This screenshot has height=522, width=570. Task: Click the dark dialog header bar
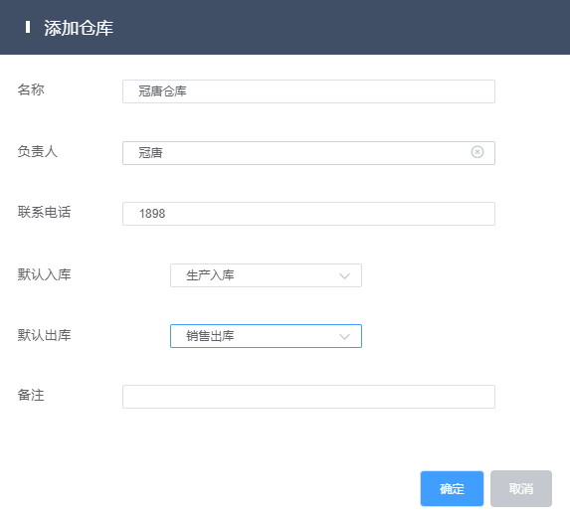[285, 27]
